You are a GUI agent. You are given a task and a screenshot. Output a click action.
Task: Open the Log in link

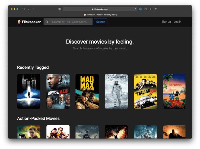pyautogui.click(x=177, y=22)
